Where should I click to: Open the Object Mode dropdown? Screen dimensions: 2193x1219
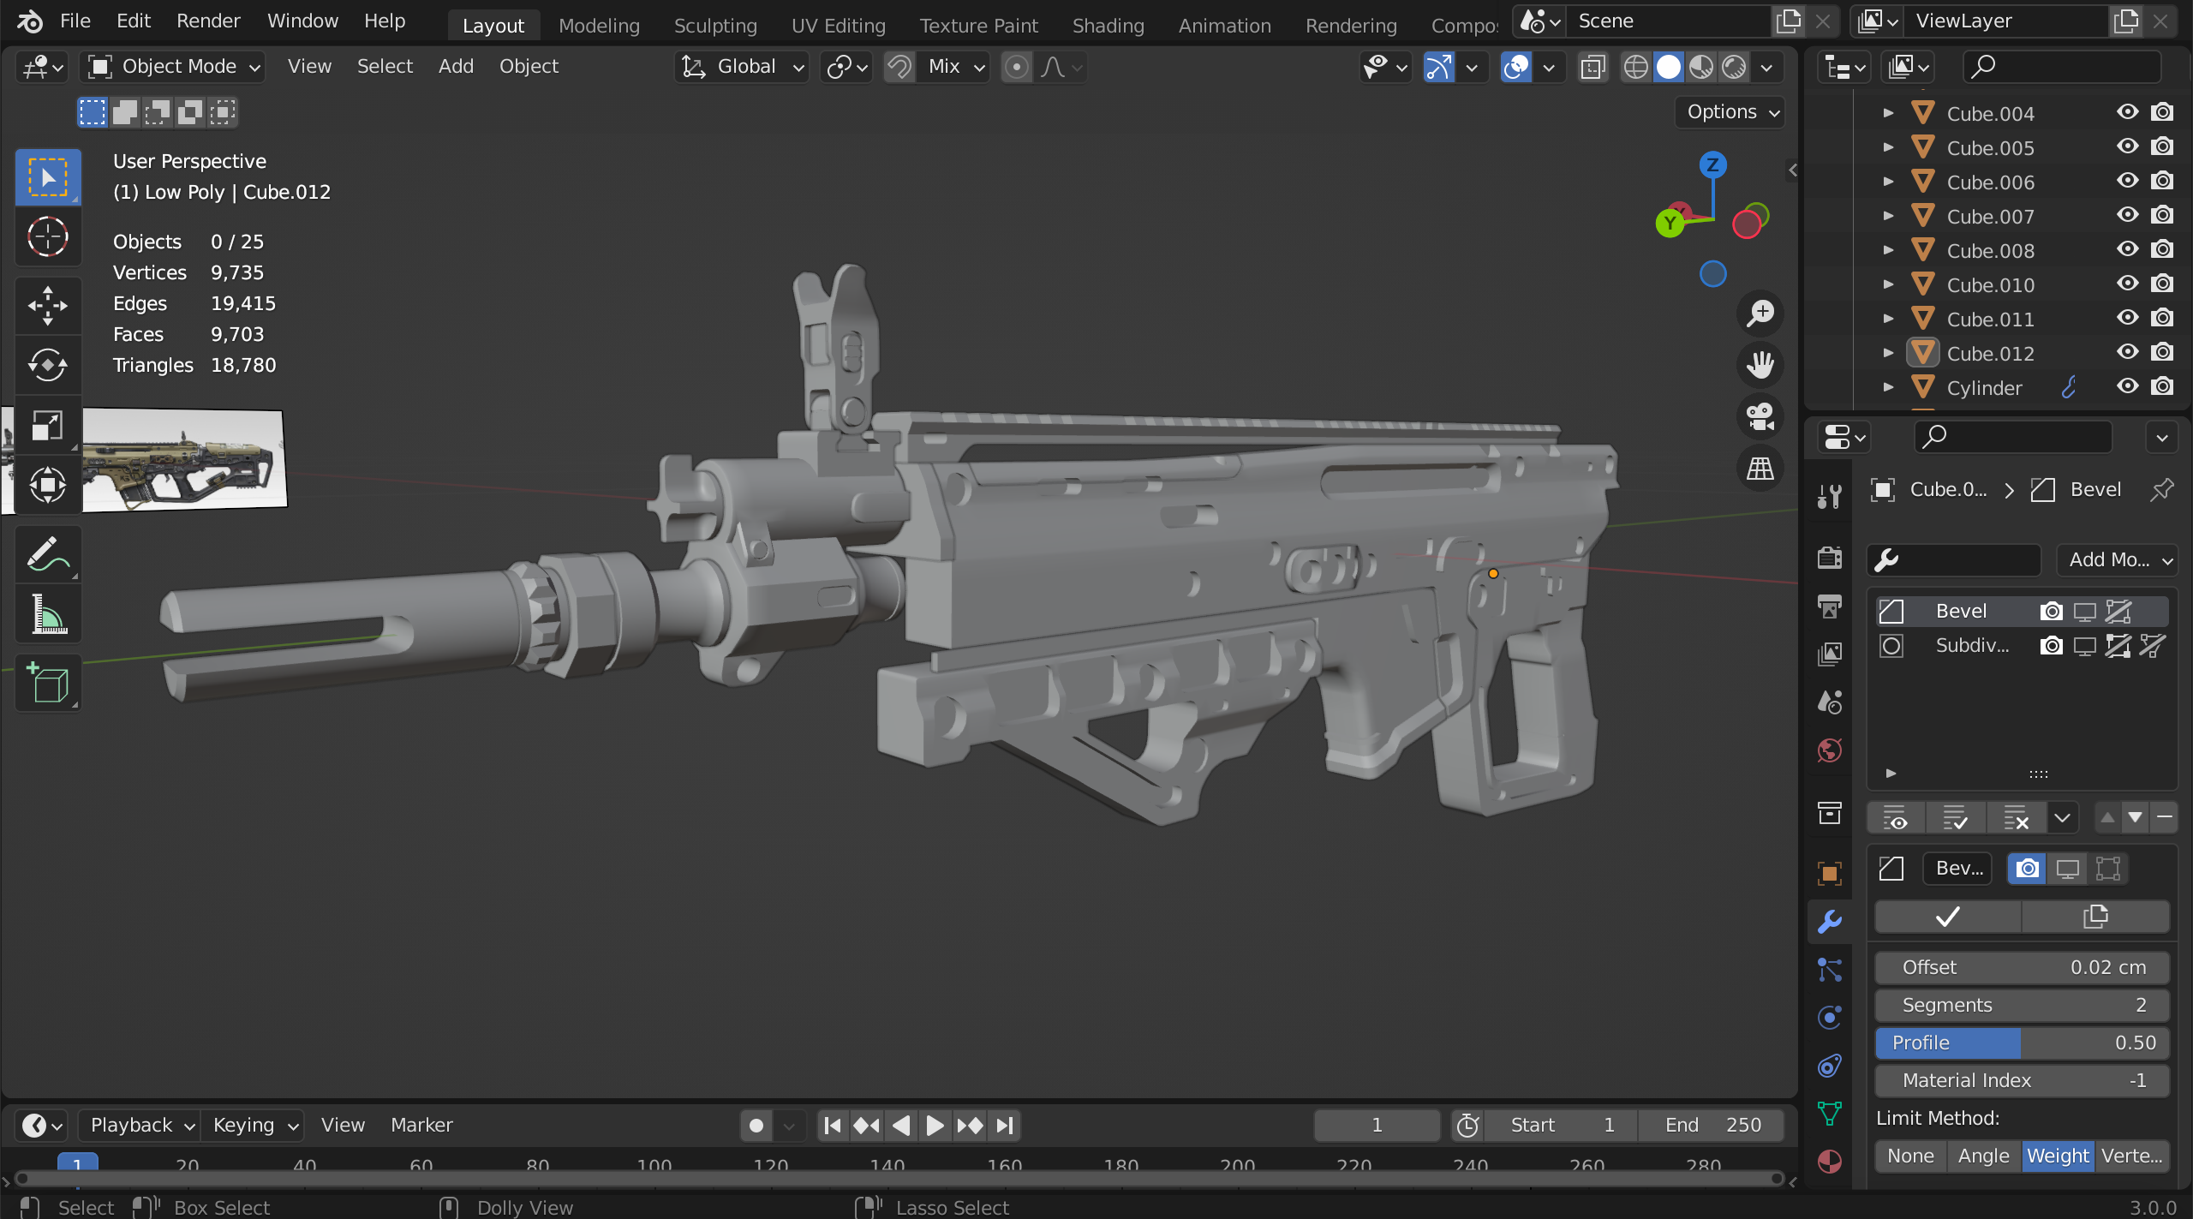tap(174, 67)
